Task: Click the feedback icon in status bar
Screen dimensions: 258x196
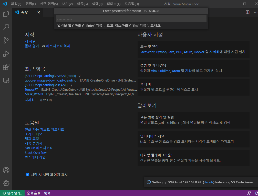Action: (x=249, y=193)
